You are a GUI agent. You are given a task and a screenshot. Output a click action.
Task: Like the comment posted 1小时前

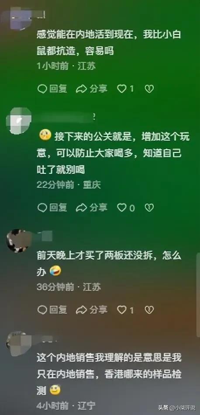coord(125,89)
